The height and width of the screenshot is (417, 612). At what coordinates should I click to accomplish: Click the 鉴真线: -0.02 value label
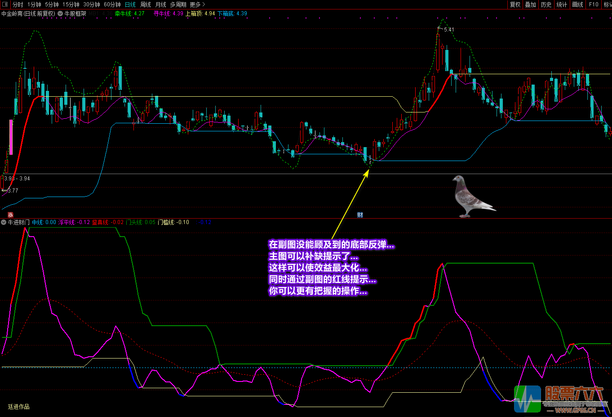pyautogui.click(x=108, y=222)
